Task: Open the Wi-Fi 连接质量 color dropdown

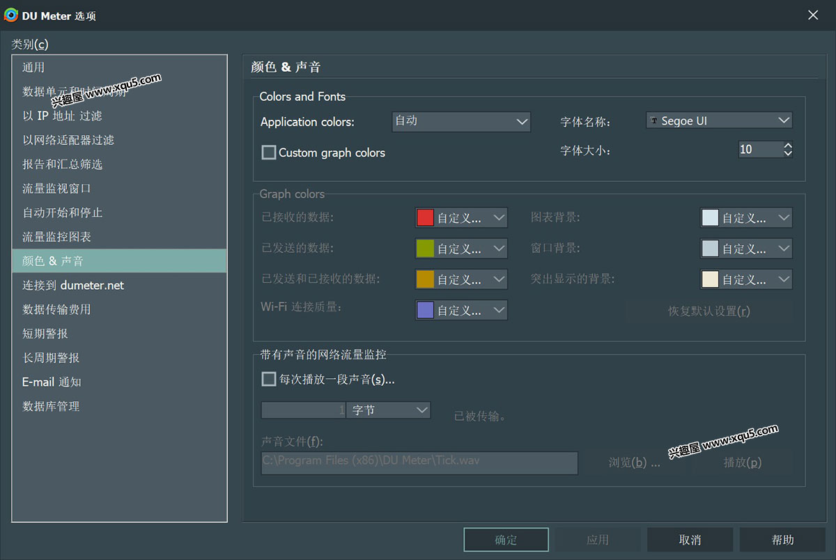Action: click(x=461, y=310)
